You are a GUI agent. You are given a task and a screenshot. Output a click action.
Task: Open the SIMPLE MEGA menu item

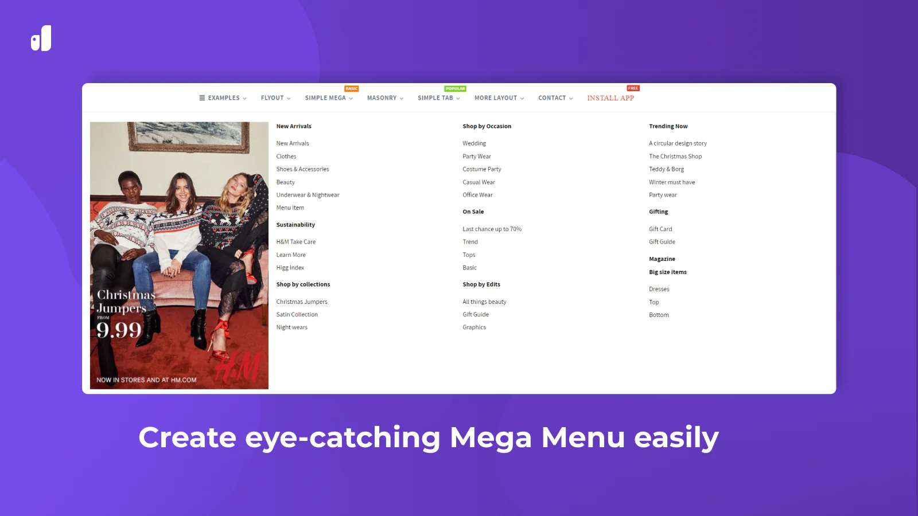(x=325, y=98)
